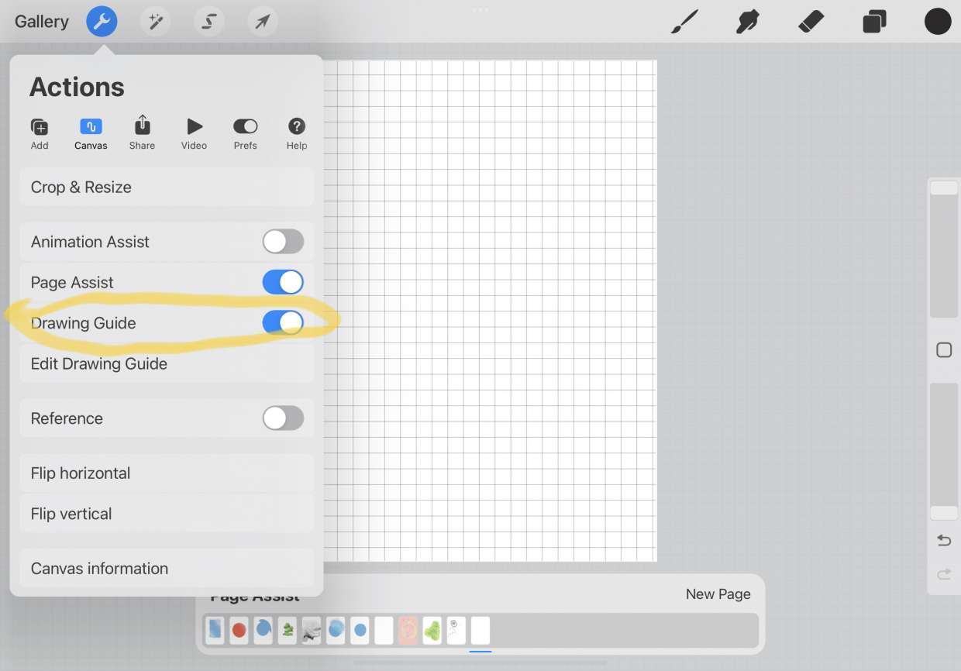This screenshot has width=961, height=671.
Task: Turn on the Reference toggle
Action: (283, 418)
